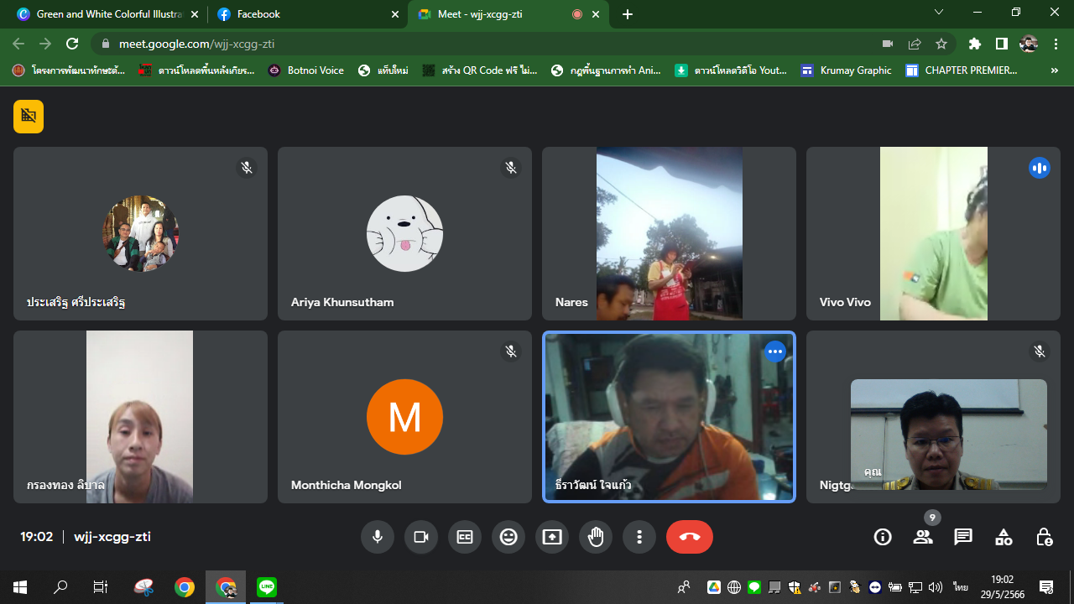
Task: Open meeting details info icon
Action: [x=883, y=537]
